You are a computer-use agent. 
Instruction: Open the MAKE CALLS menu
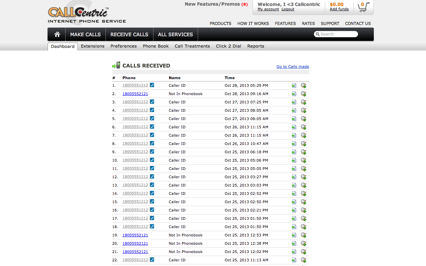[x=86, y=34]
